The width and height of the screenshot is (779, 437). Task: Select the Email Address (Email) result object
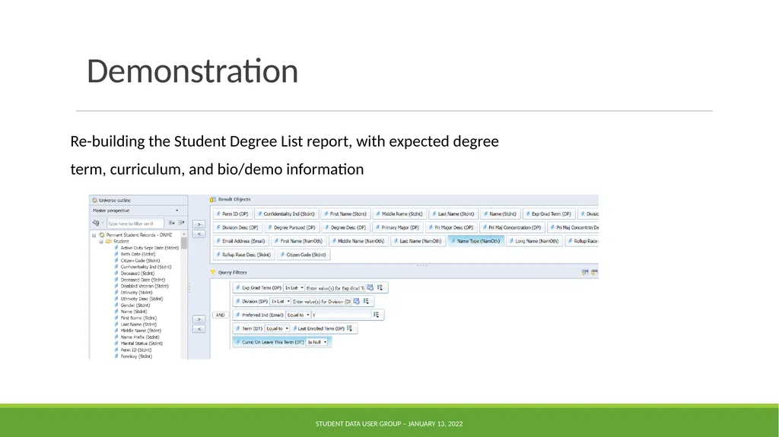pyautogui.click(x=240, y=241)
